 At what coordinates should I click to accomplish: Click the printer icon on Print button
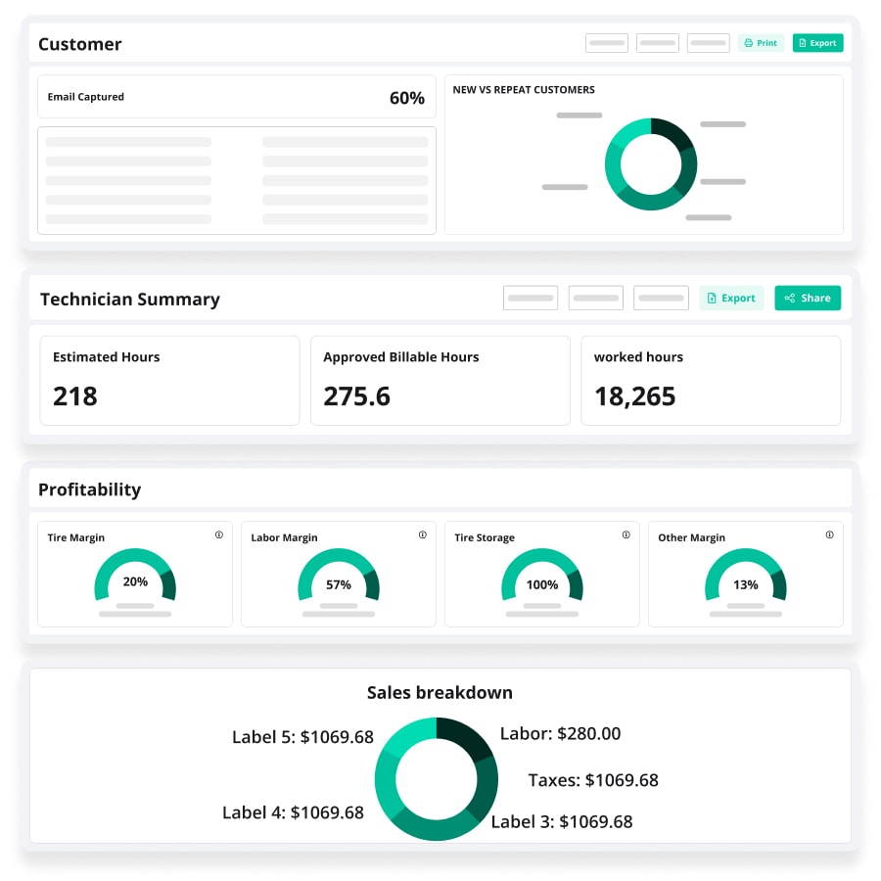click(x=749, y=43)
